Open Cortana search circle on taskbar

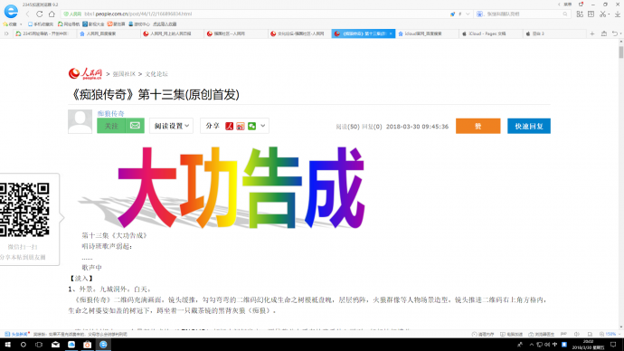pos(24,345)
